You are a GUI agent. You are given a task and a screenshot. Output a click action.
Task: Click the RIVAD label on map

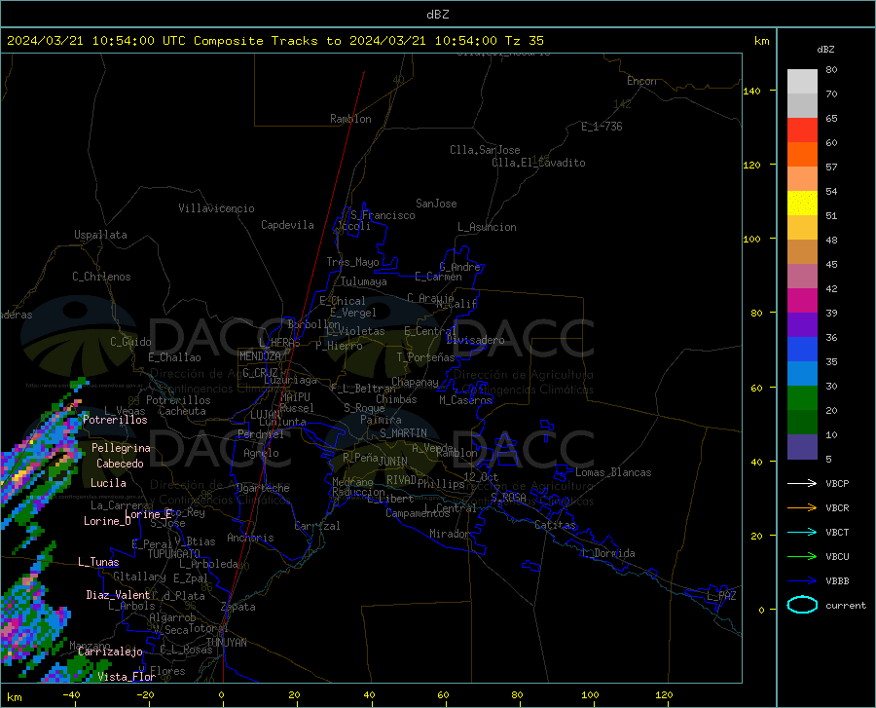click(401, 480)
